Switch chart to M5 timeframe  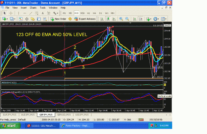[70, 13]
